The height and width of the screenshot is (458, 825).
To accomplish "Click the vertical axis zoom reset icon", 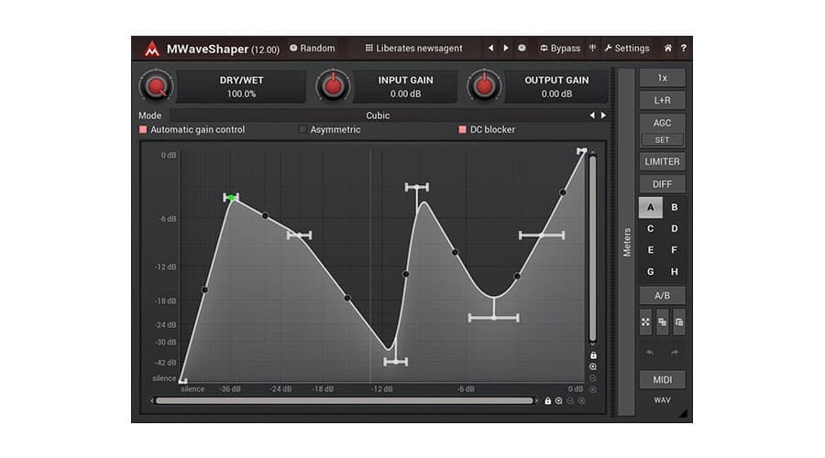I will 593,389.
